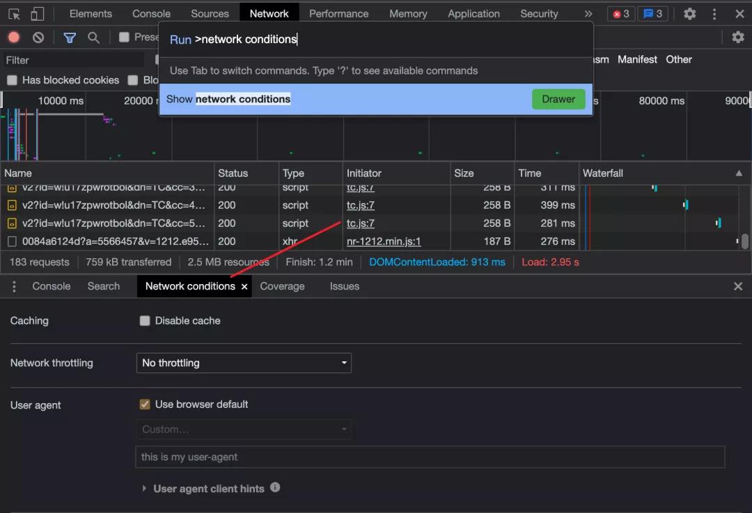The height and width of the screenshot is (513, 752).
Task: Open the network filter funnel
Action: click(x=69, y=37)
